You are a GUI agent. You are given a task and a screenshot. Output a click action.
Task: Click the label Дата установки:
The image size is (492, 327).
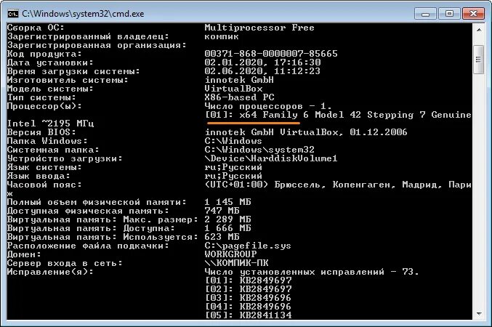(50, 62)
